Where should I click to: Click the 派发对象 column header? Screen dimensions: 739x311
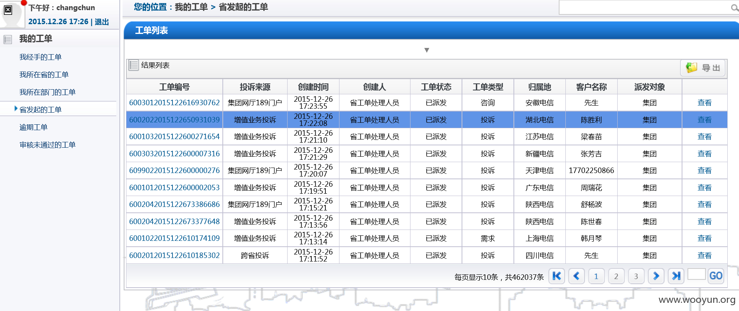coord(650,87)
